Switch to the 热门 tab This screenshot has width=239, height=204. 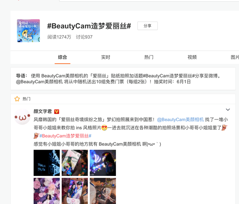tap(149, 57)
